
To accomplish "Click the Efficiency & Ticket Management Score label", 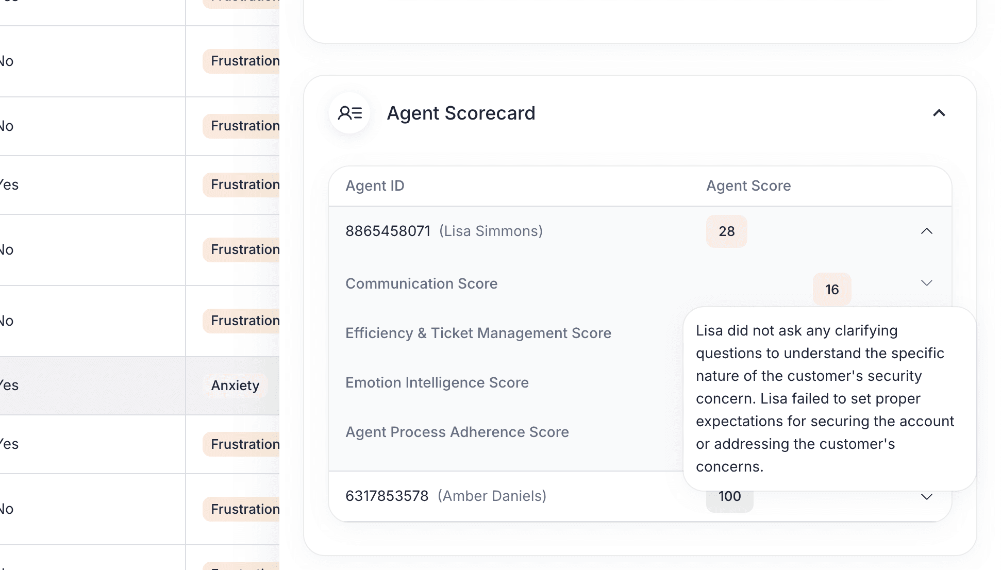I will click(x=478, y=333).
